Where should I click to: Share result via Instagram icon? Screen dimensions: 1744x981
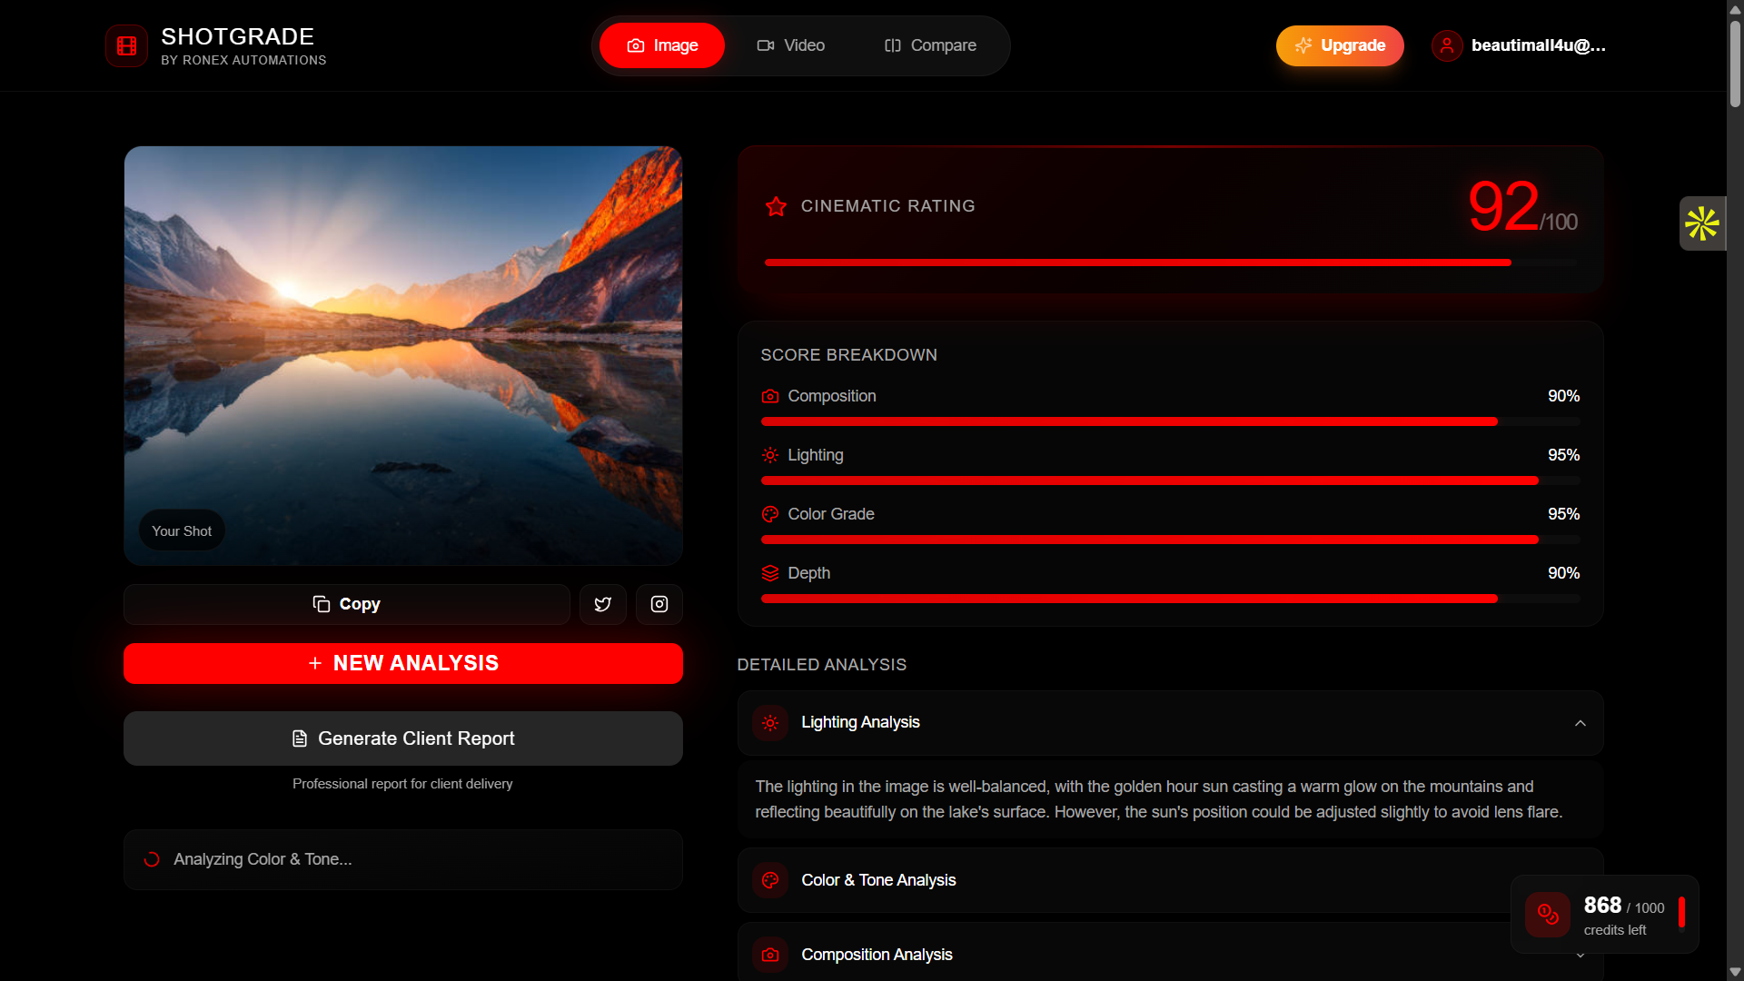tap(659, 604)
